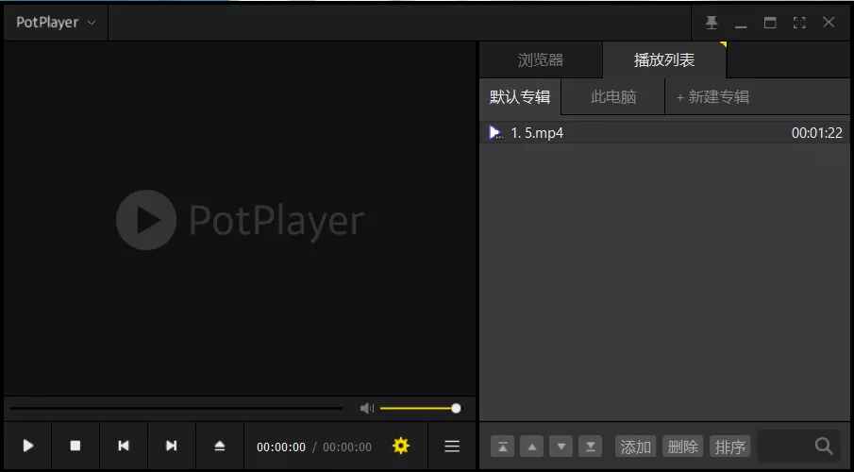Open a file with the eject icon
The image size is (854, 472).
[x=220, y=446]
